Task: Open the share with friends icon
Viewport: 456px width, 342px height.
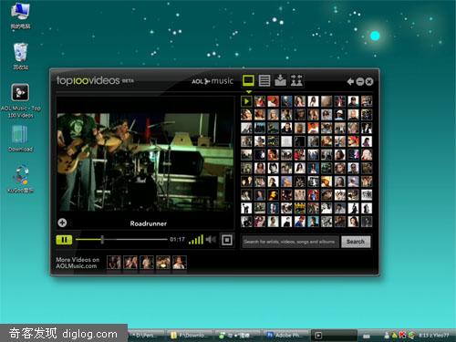Action: pyautogui.click(x=296, y=80)
